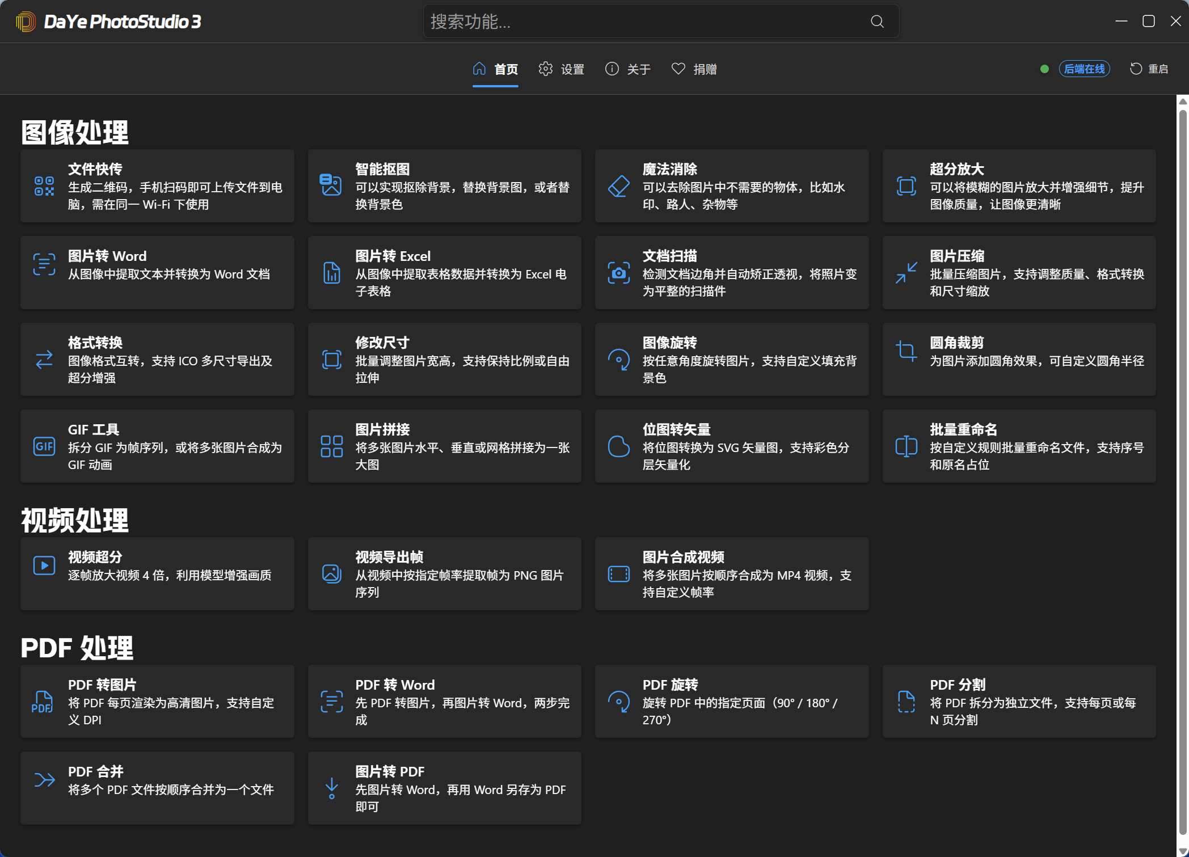The width and height of the screenshot is (1189, 857).
Task: Open the 图片转 Word text-scan icon
Action: click(44, 264)
